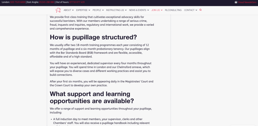Click the East Anglia phone number
258x126 pixels.
[x=47, y=2]
